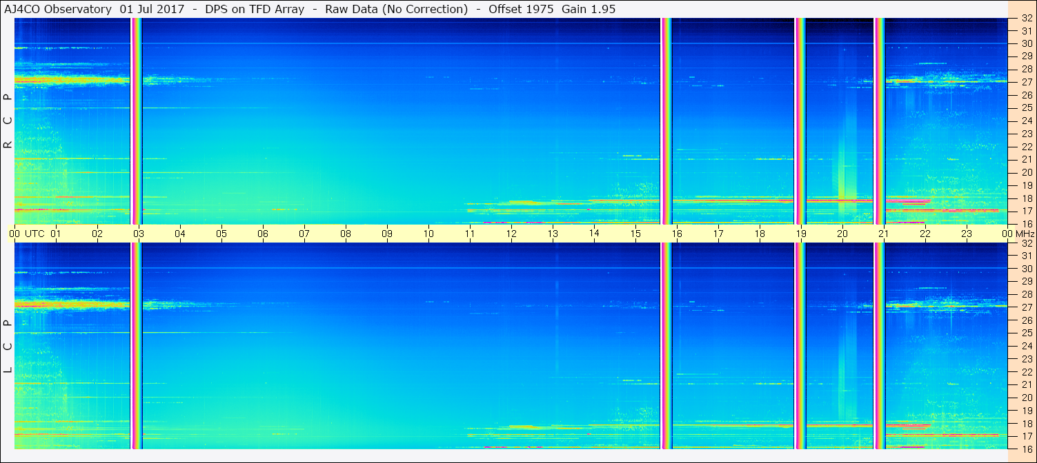Click the 'Offset 1975' value in the title
This screenshot has height=463, width=1037.
tap(520, 9)
